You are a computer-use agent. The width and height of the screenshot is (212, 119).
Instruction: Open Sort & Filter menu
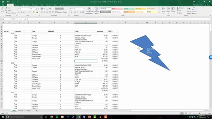click(x=189, y=11)
